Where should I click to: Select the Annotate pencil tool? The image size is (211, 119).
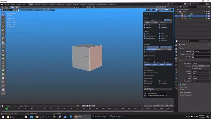point(3,39)
